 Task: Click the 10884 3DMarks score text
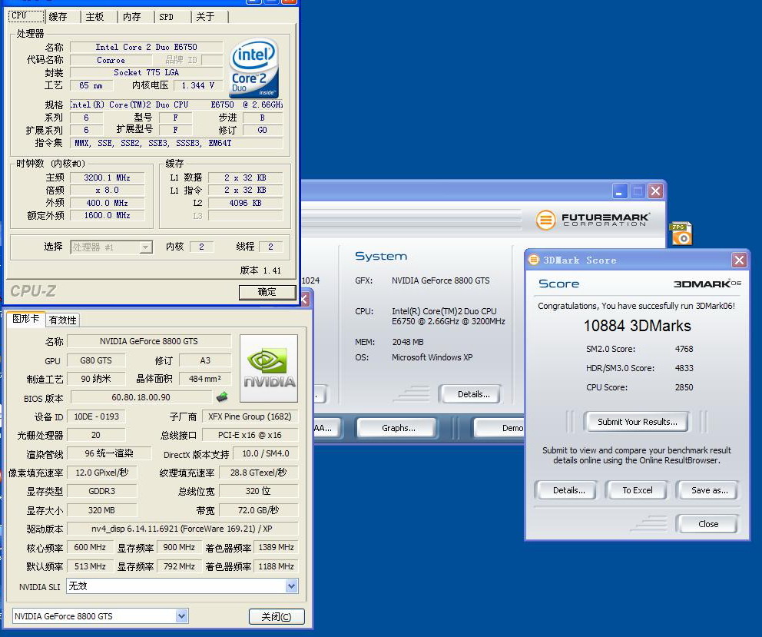click(x=637, y=325)
